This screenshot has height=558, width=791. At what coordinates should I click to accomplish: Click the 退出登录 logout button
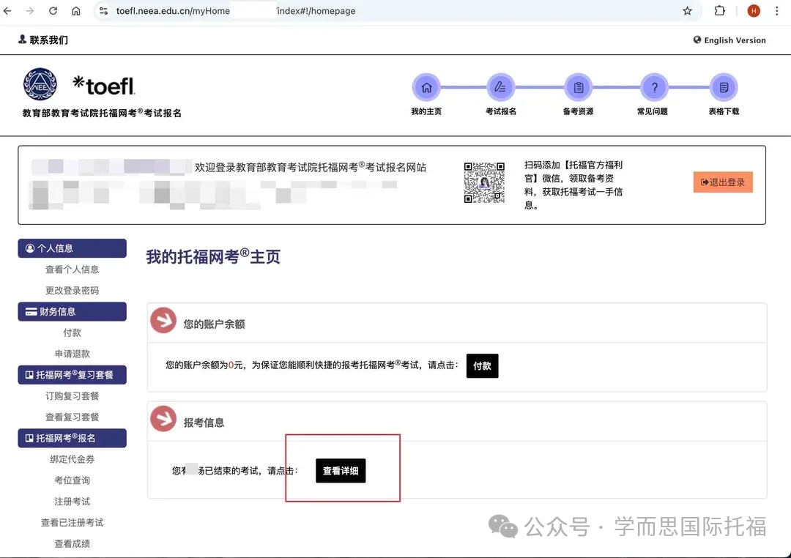(x=723, y=182)
